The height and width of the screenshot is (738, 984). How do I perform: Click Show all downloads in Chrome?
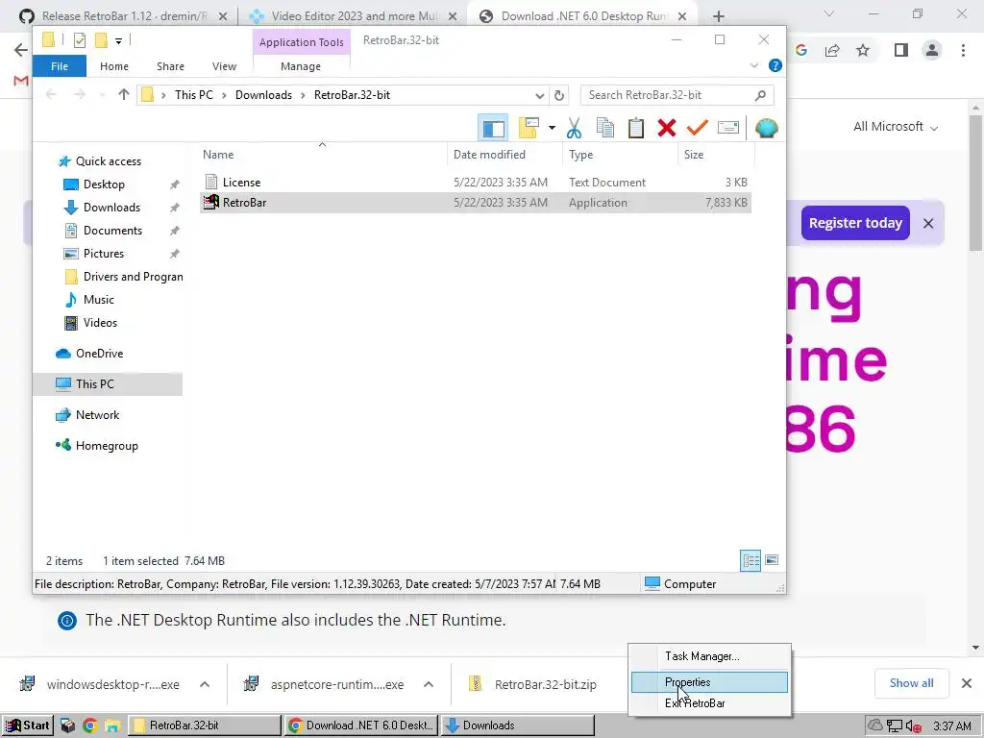911,683
